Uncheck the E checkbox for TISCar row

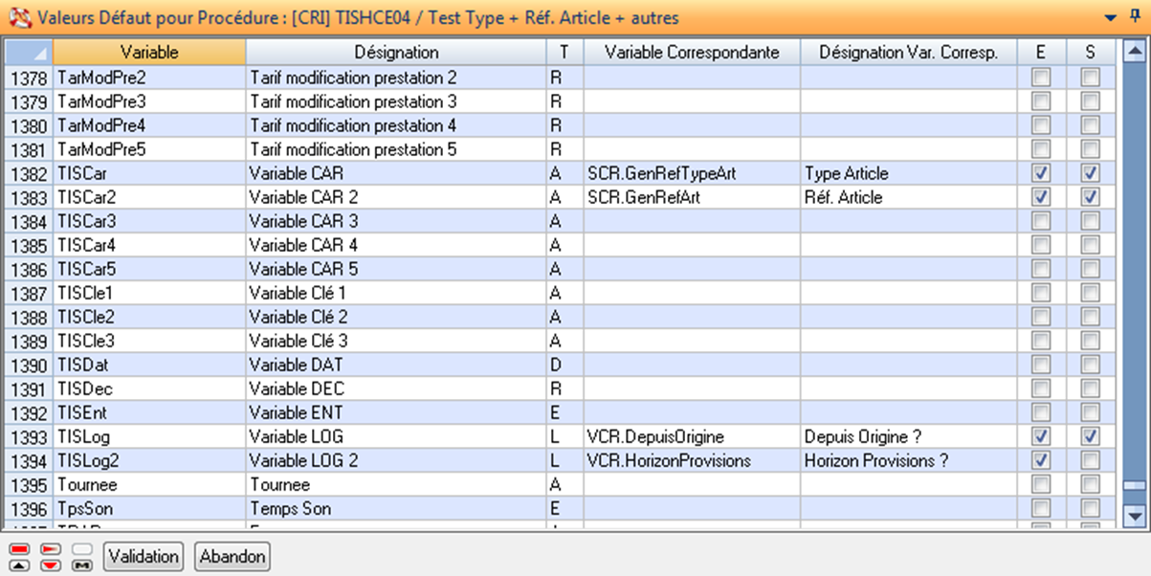(1041, 173)
